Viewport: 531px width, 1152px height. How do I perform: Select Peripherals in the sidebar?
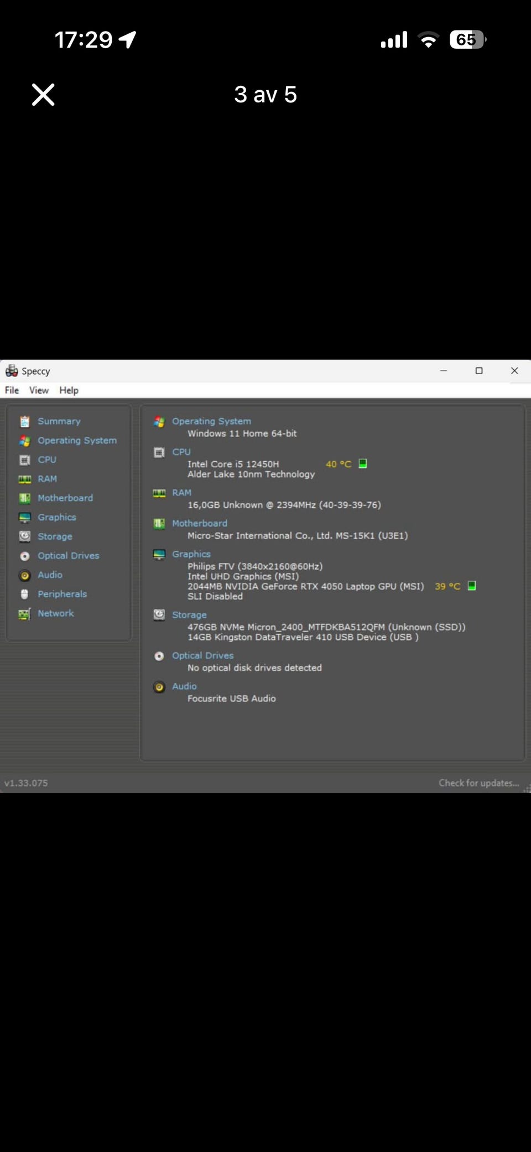tap(62, 594)
